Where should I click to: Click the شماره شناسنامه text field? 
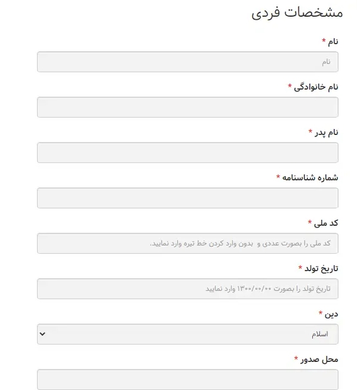187,198
